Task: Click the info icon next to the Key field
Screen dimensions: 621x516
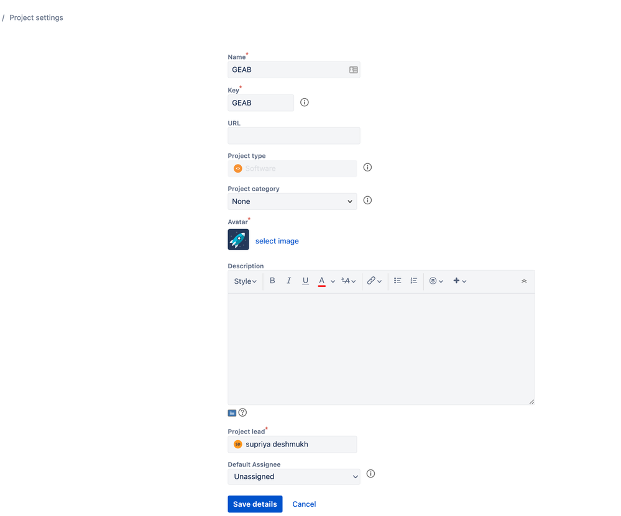Action: click(x=304, y=102)
